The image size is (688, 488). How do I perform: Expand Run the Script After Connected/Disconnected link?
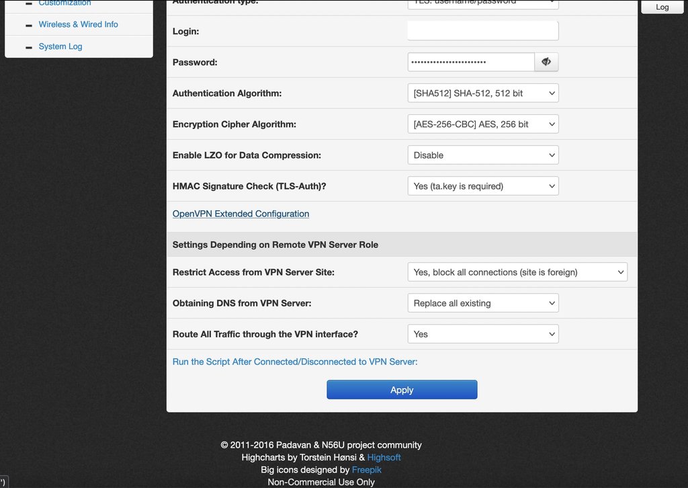(x=295, y=362)
